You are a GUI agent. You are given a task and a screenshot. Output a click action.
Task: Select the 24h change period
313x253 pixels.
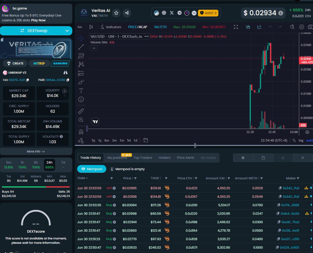pyautogui.click(x=49, y=165)
